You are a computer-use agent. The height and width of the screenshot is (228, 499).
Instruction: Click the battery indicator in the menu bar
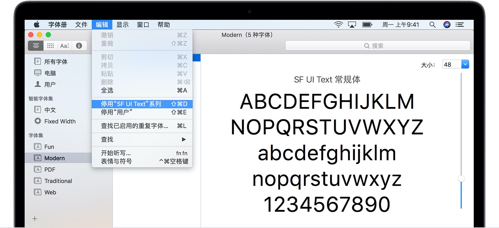point(367,24)
